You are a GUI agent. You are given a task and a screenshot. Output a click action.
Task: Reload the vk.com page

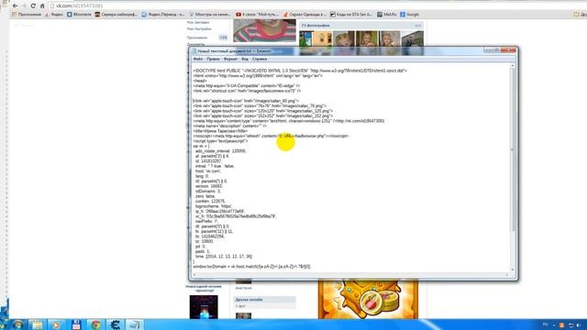pos(33,6)
